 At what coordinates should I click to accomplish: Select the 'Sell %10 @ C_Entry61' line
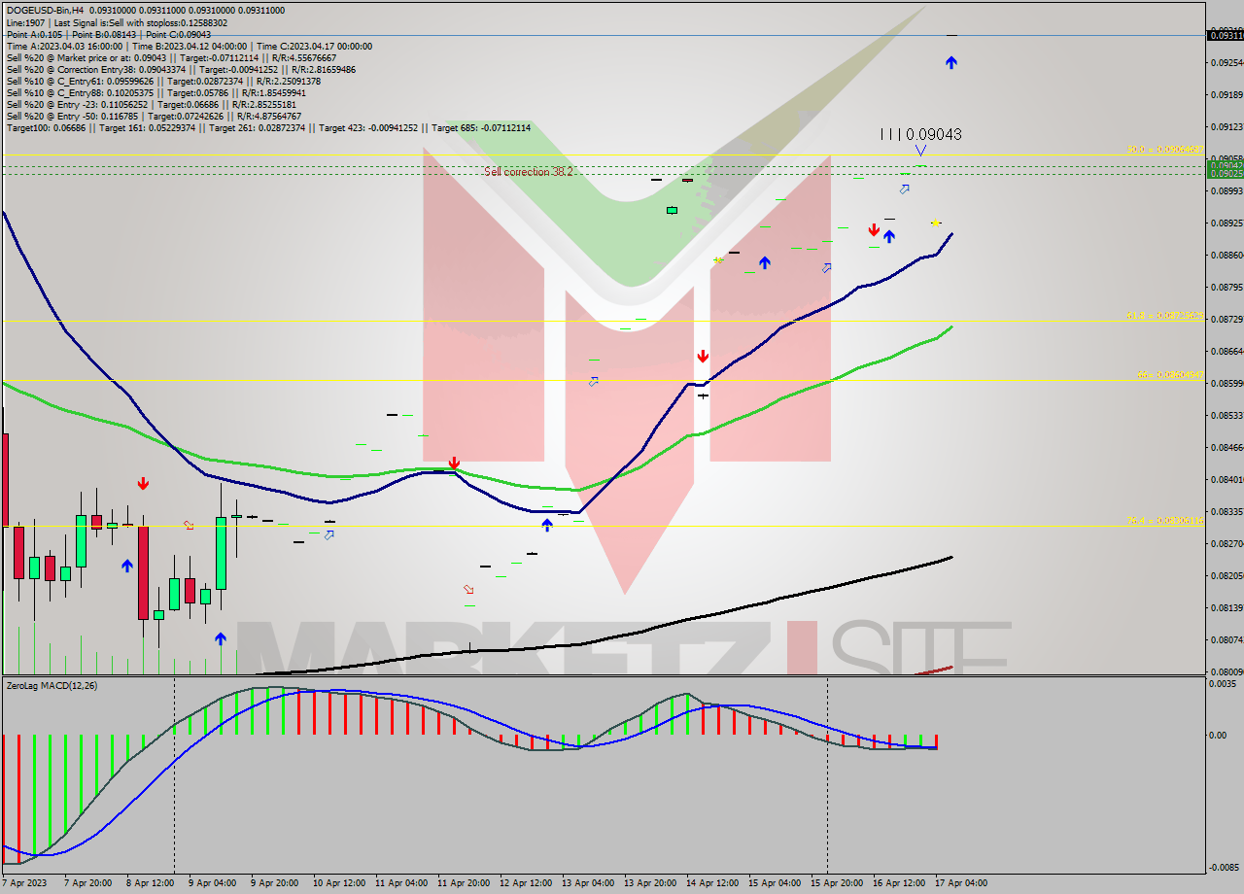[x=163, y=81]
